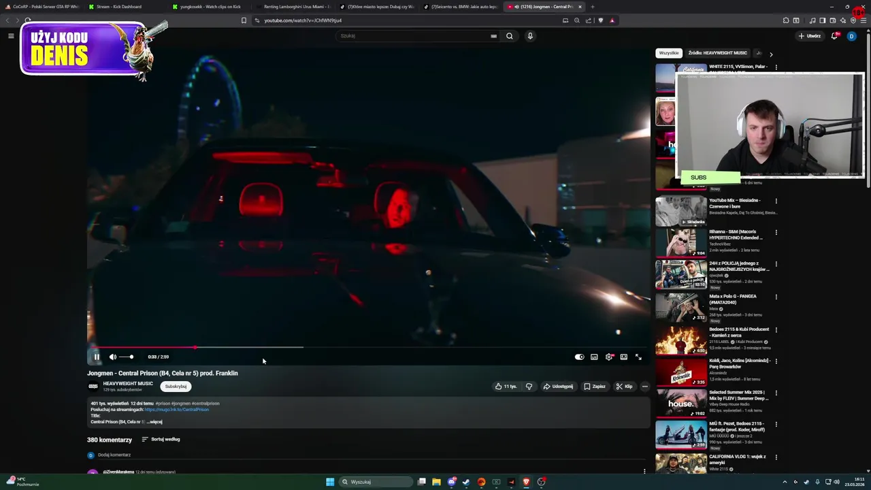
Task: Open Task View from the taskbar
Action: pyautogui.click(x=422, y=482)
